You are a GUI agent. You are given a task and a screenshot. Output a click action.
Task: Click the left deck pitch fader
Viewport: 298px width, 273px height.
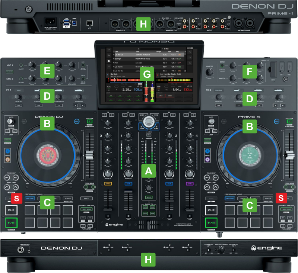89,155
